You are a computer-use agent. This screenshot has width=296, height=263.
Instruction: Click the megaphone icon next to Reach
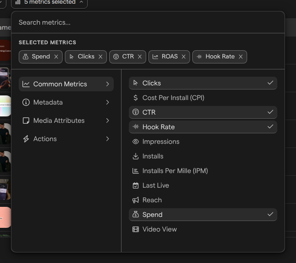(136, 200)
